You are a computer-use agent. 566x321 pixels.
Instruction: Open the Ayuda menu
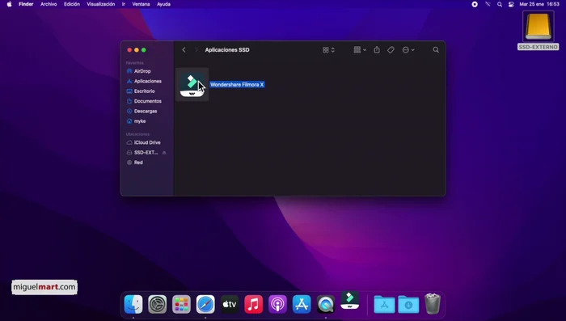163,4
